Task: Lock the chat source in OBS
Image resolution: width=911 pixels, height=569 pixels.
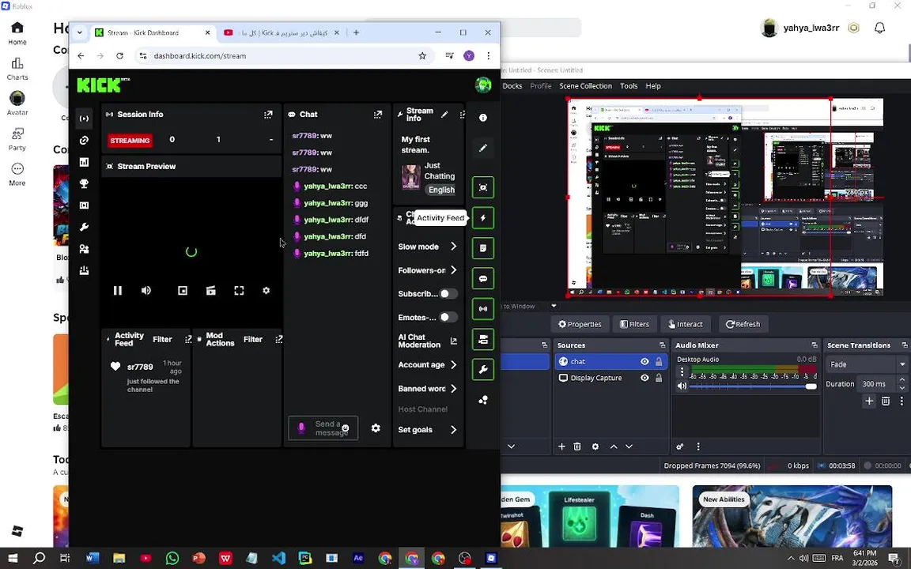Action: (659, 362)
